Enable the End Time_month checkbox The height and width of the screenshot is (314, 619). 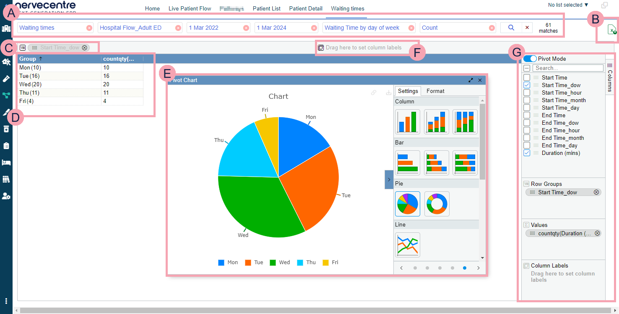click(527, 138)
